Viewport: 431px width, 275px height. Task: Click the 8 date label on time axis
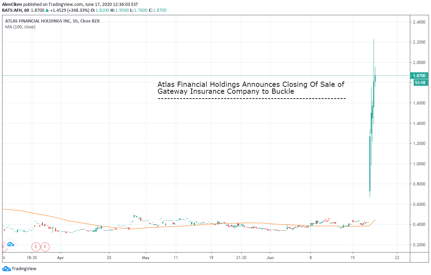[x=311, y=258]
